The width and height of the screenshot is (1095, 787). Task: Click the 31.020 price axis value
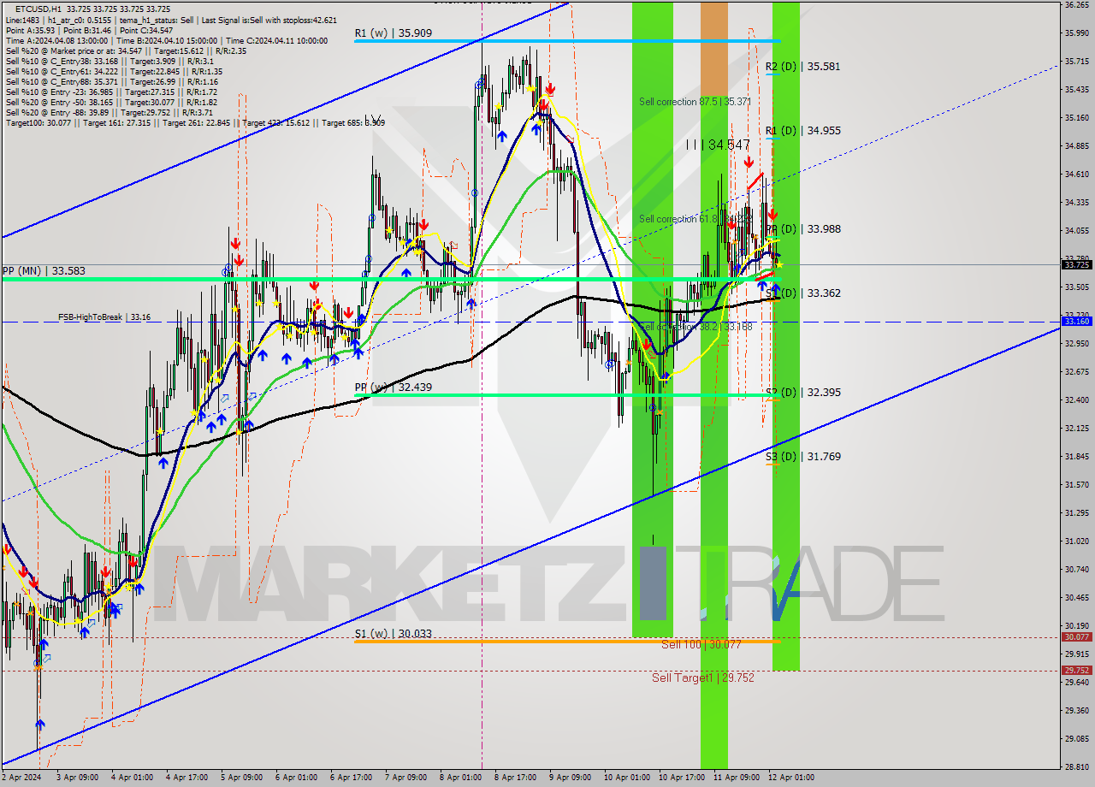tap(1076, 541)
